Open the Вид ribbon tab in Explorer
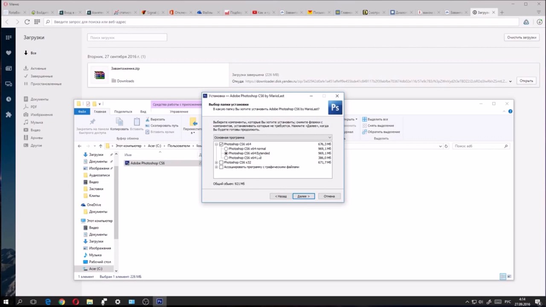Viewport: 546px width, 307px height. (143, 112)
